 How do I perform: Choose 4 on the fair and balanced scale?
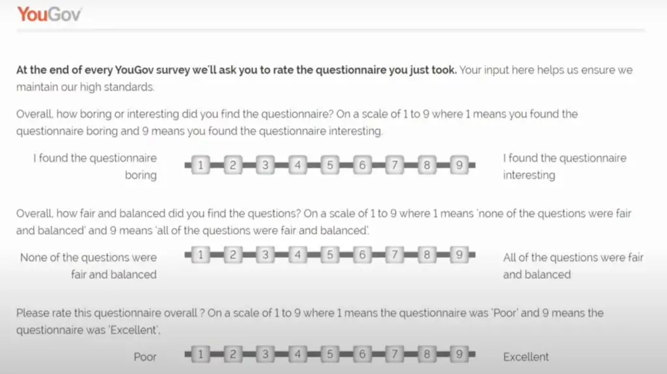(x=297, y=255)
